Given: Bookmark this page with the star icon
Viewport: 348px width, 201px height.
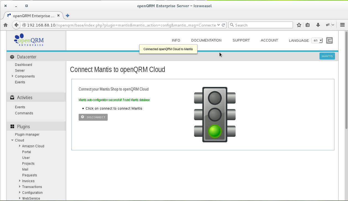Looking at the screenshot, I should point(299,25).
